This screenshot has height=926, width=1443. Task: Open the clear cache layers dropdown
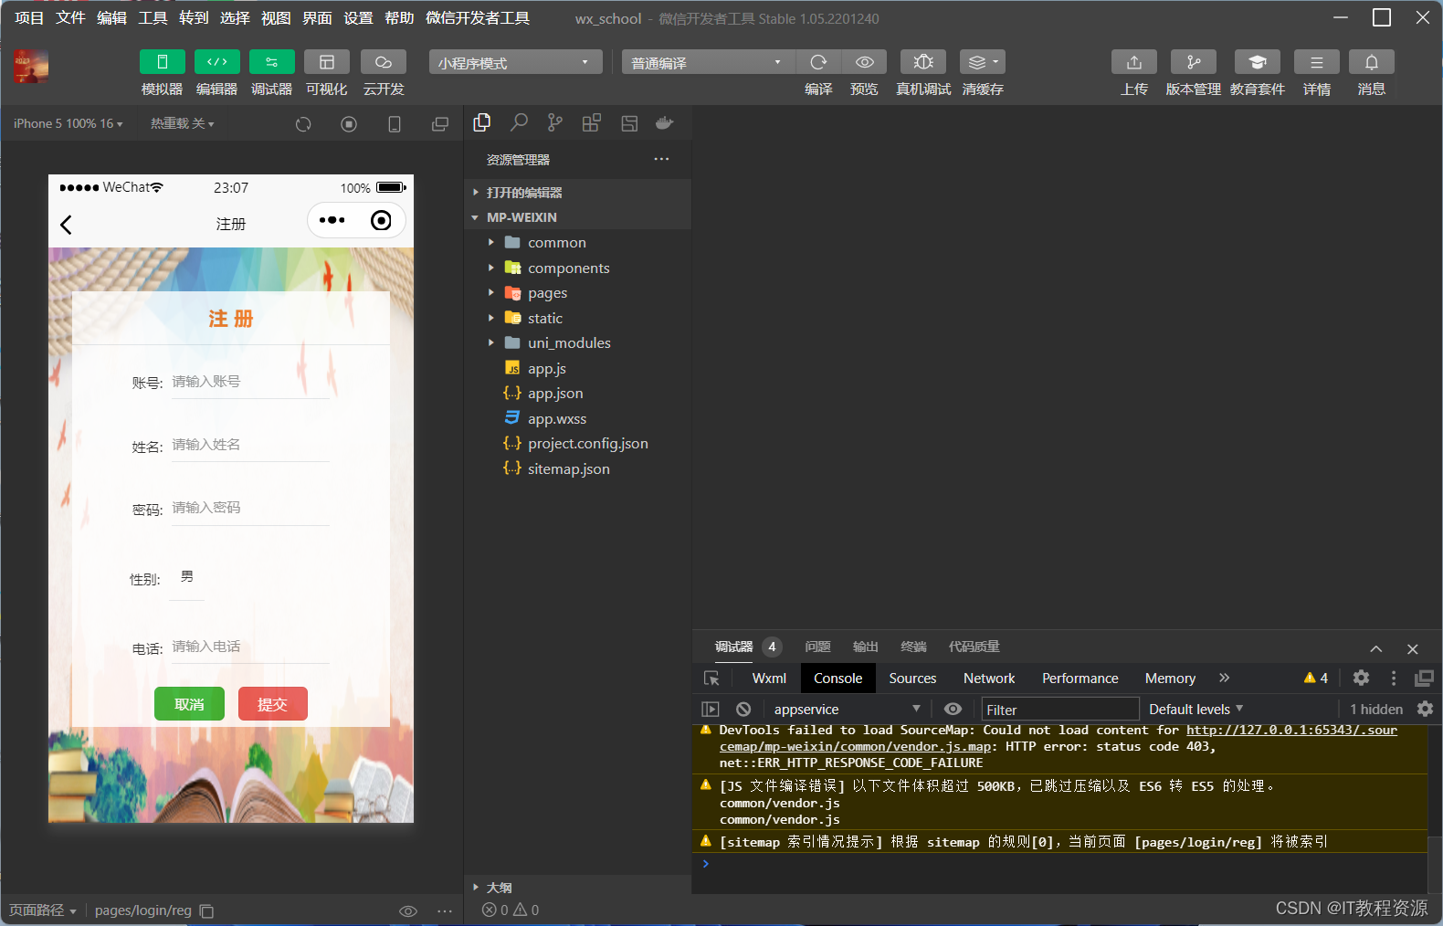pos(983,62)
